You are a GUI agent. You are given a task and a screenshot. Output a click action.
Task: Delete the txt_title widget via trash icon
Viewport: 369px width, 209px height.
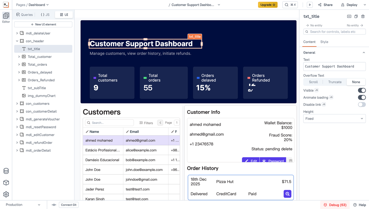tap(363, 16)
